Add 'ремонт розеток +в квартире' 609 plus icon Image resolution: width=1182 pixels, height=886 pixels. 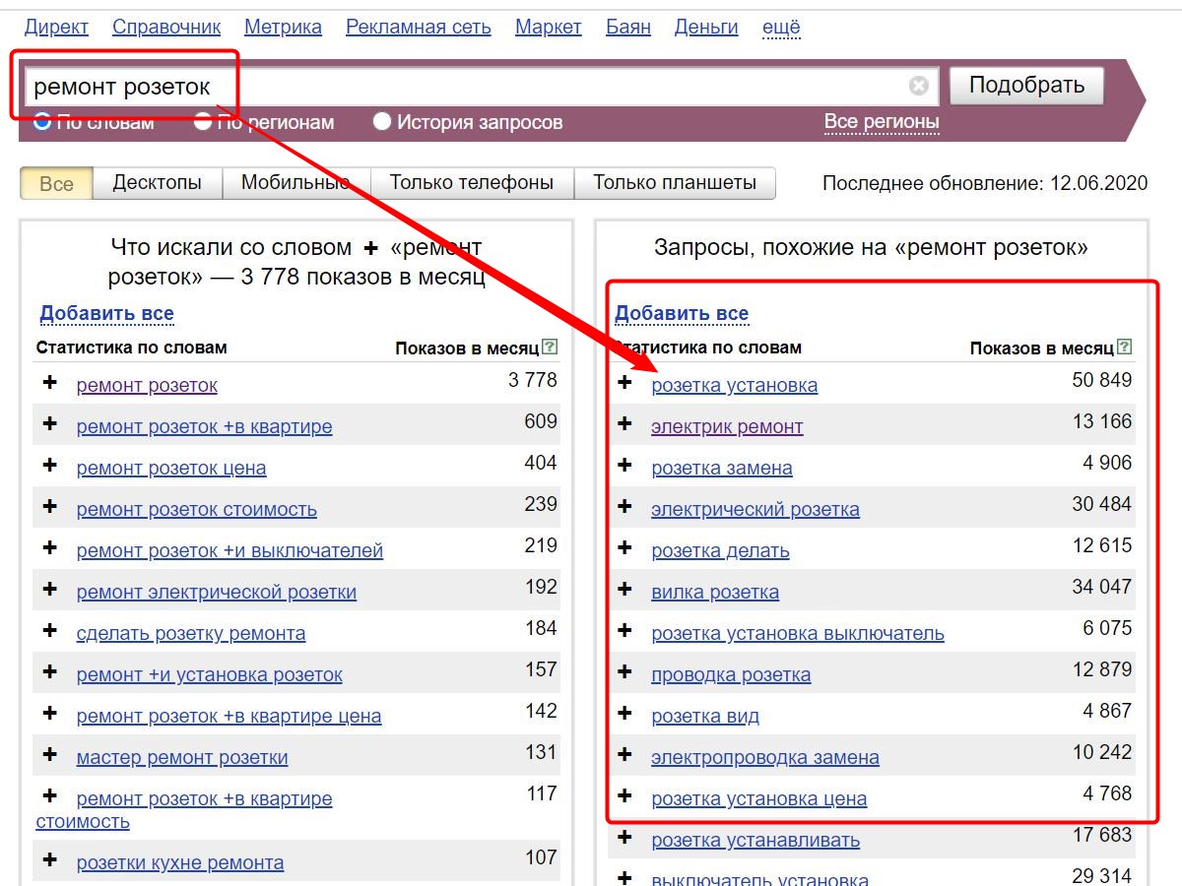50,424
